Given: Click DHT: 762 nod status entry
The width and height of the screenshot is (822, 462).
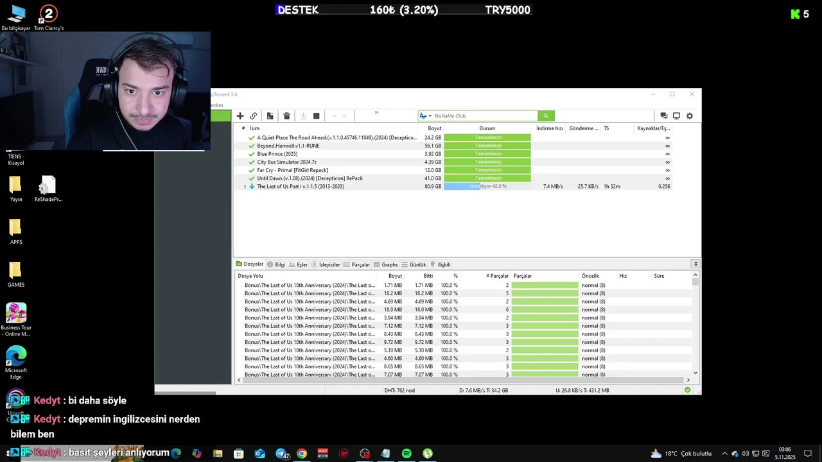Looking at the screenshot, I should (399, 390).
